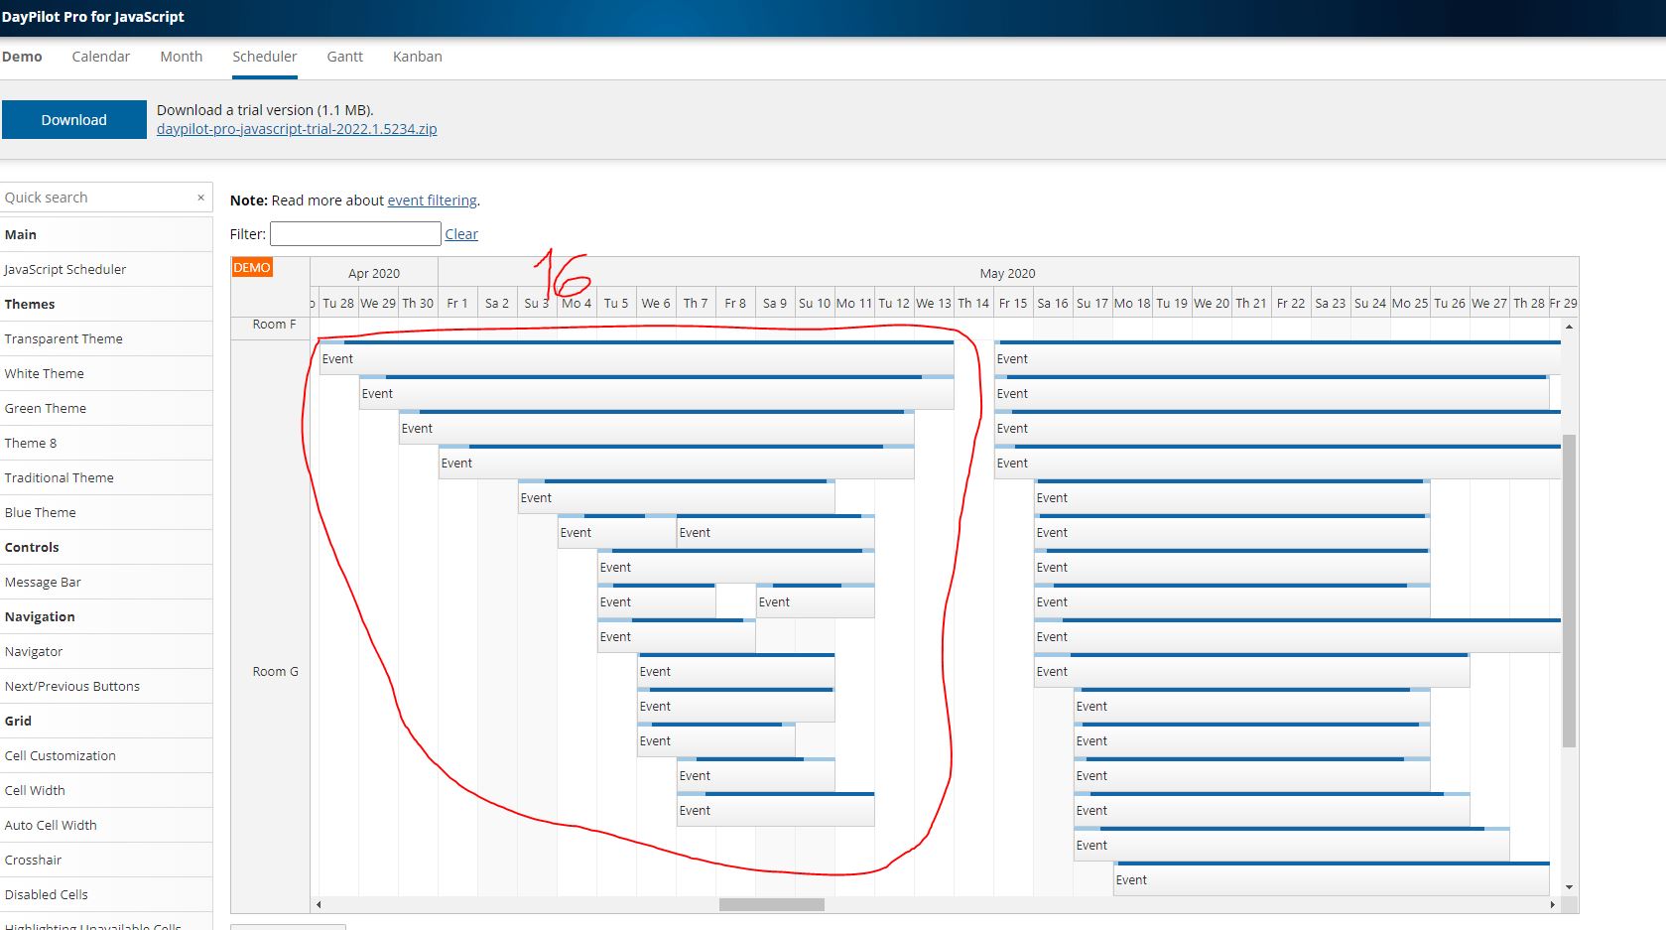Follow the event filtering link
The width and height of the screenshot is (1666, 930).
433,200
